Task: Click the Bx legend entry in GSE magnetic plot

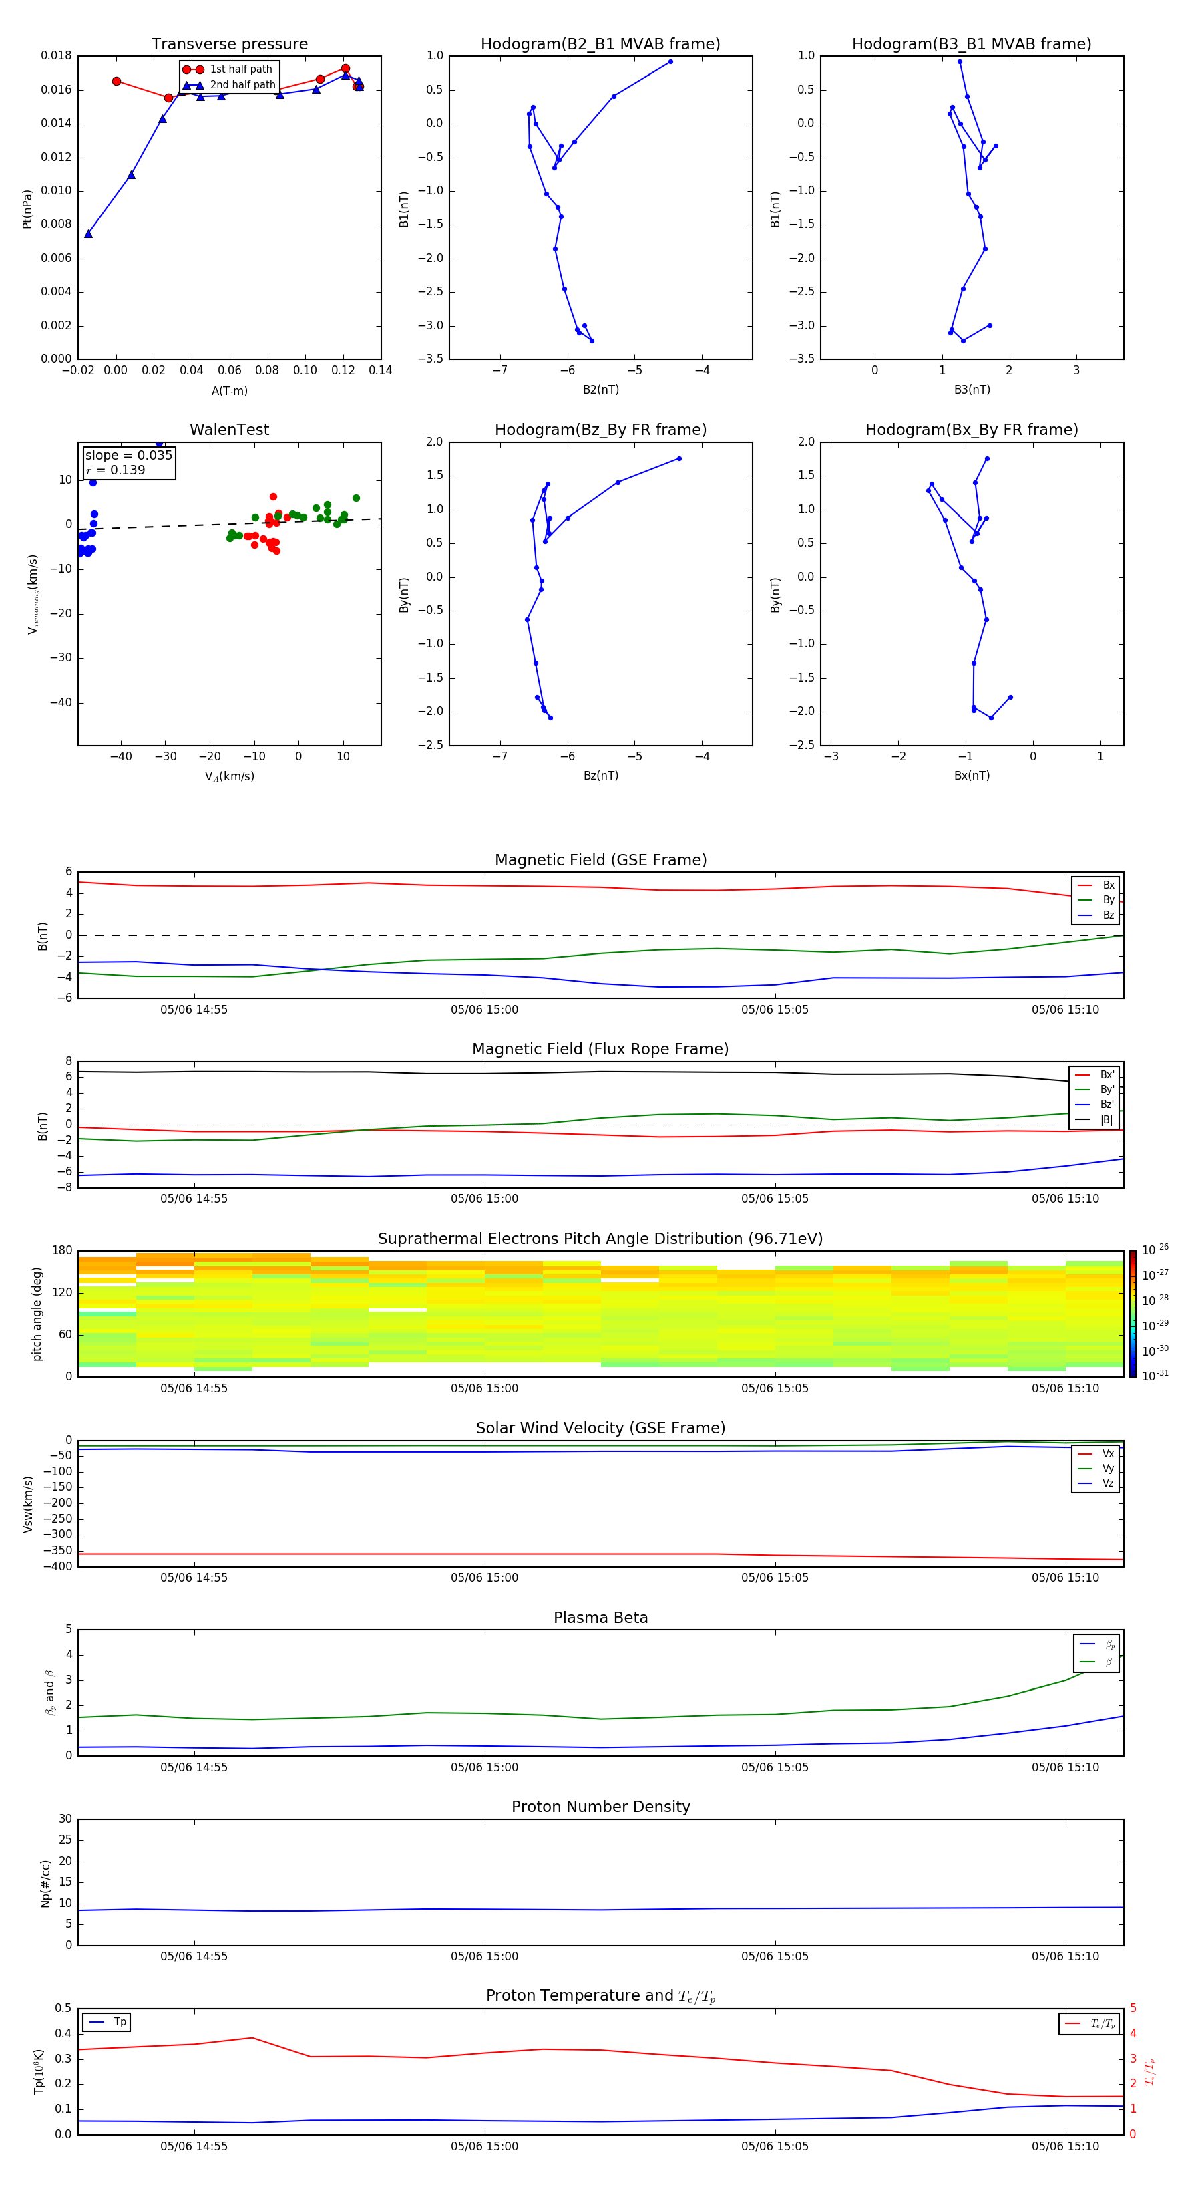Action: (x=1096, y=885)
